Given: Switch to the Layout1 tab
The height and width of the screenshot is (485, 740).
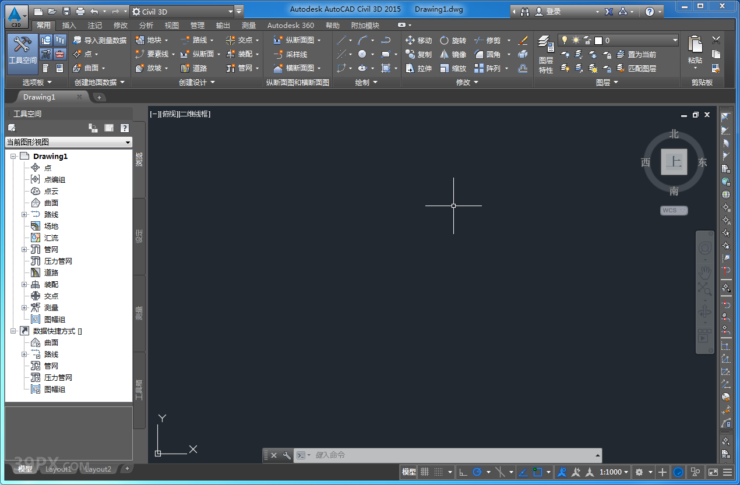Looking at the screenshot, I should (58, 469).
